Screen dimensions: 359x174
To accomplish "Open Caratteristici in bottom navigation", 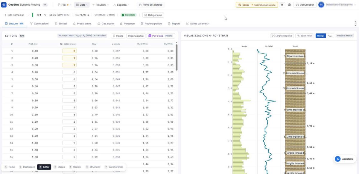I will [x=113, y=167].
